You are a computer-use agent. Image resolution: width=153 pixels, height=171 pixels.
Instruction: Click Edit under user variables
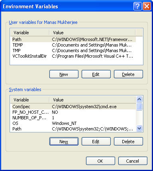96,74
